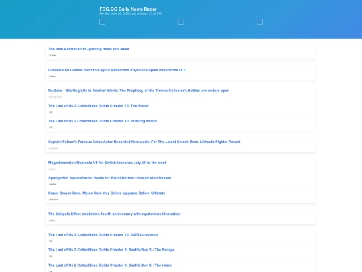Click source tag under The Caligula Effect headline

coord(52,220)
